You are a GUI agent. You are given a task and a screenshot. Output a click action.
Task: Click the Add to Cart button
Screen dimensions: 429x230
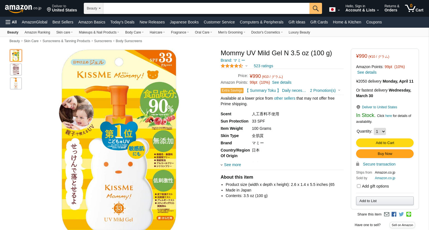click(385, 143)
